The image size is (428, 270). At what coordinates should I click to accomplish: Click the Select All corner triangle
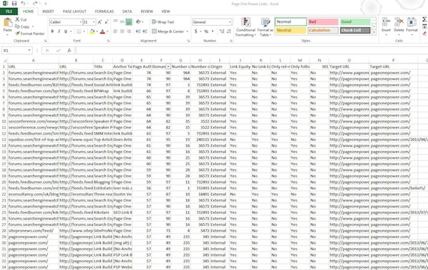pos(5,61)
